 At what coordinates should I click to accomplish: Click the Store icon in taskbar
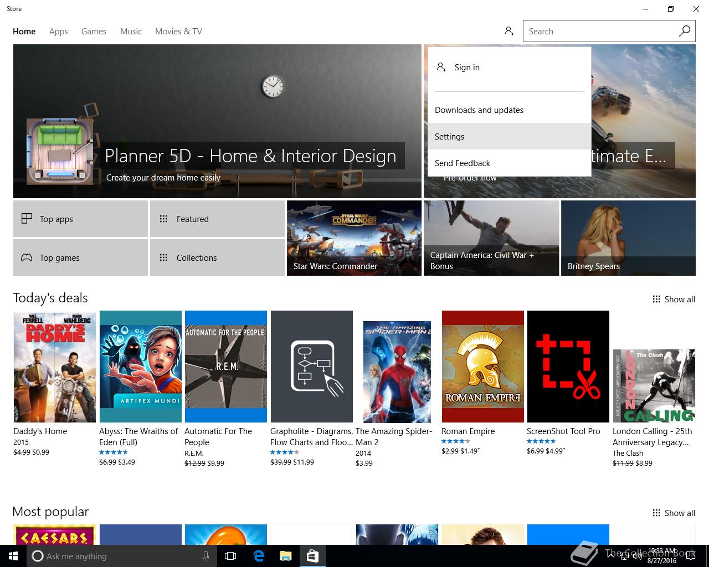[312, 556]
